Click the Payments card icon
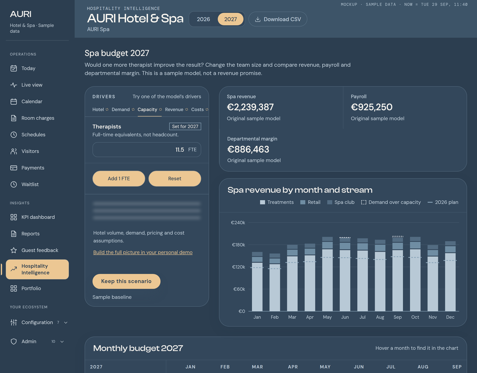The height and width of the screenshot is (373, 477). click(14, 168)
